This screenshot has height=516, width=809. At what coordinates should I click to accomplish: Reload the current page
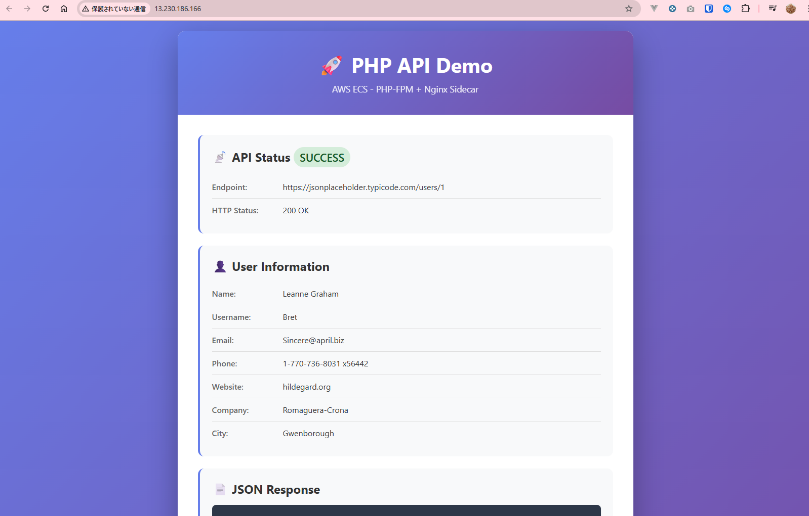[x=46, y=9]
